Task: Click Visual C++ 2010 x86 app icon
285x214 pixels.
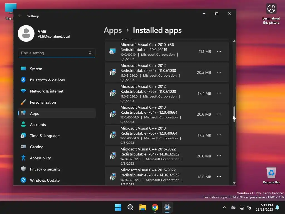Action: tap(112, 51)
